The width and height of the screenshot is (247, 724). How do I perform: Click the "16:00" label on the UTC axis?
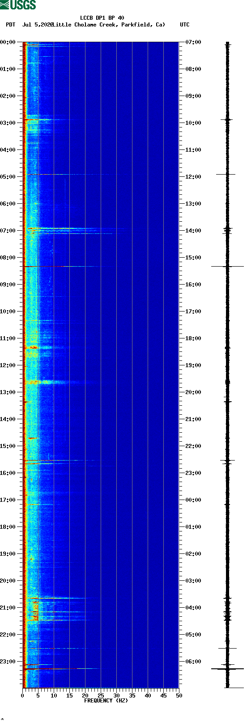pyautogui.click(x=193, y=285)
